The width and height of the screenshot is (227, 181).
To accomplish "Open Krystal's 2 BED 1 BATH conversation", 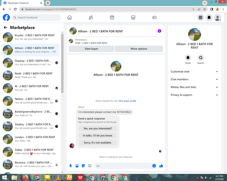I will [30, 37].
